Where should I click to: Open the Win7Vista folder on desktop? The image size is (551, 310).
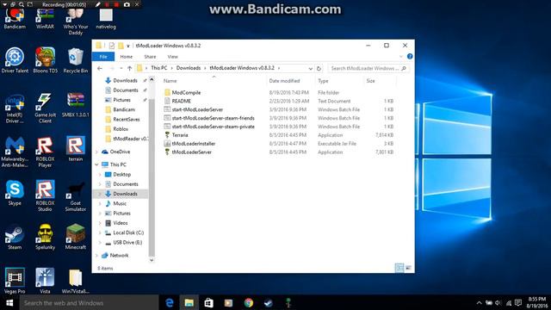point(75,281)
